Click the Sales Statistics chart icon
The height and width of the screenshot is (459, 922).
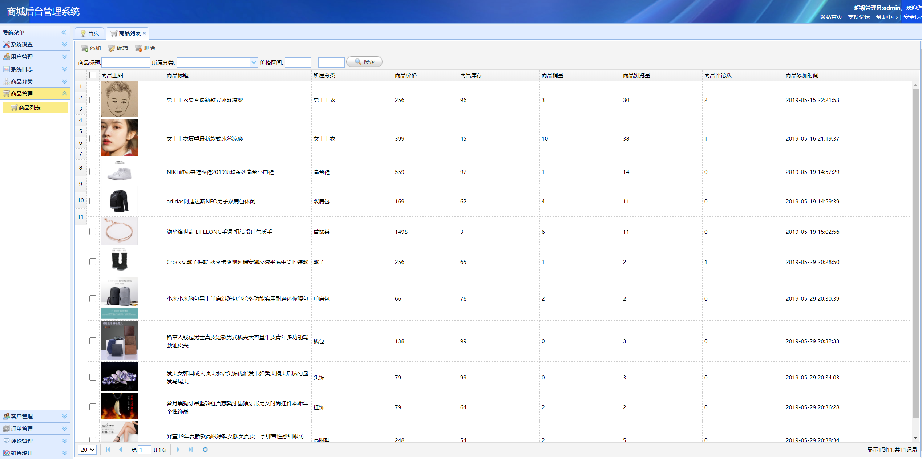tap(6, 453)
